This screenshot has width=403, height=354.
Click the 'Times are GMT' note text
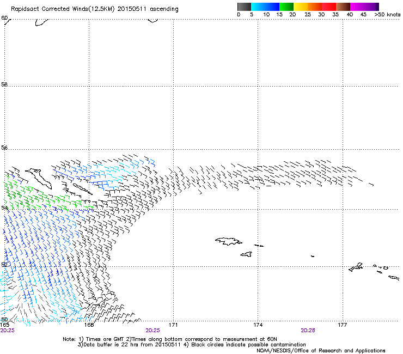[105, 339]
